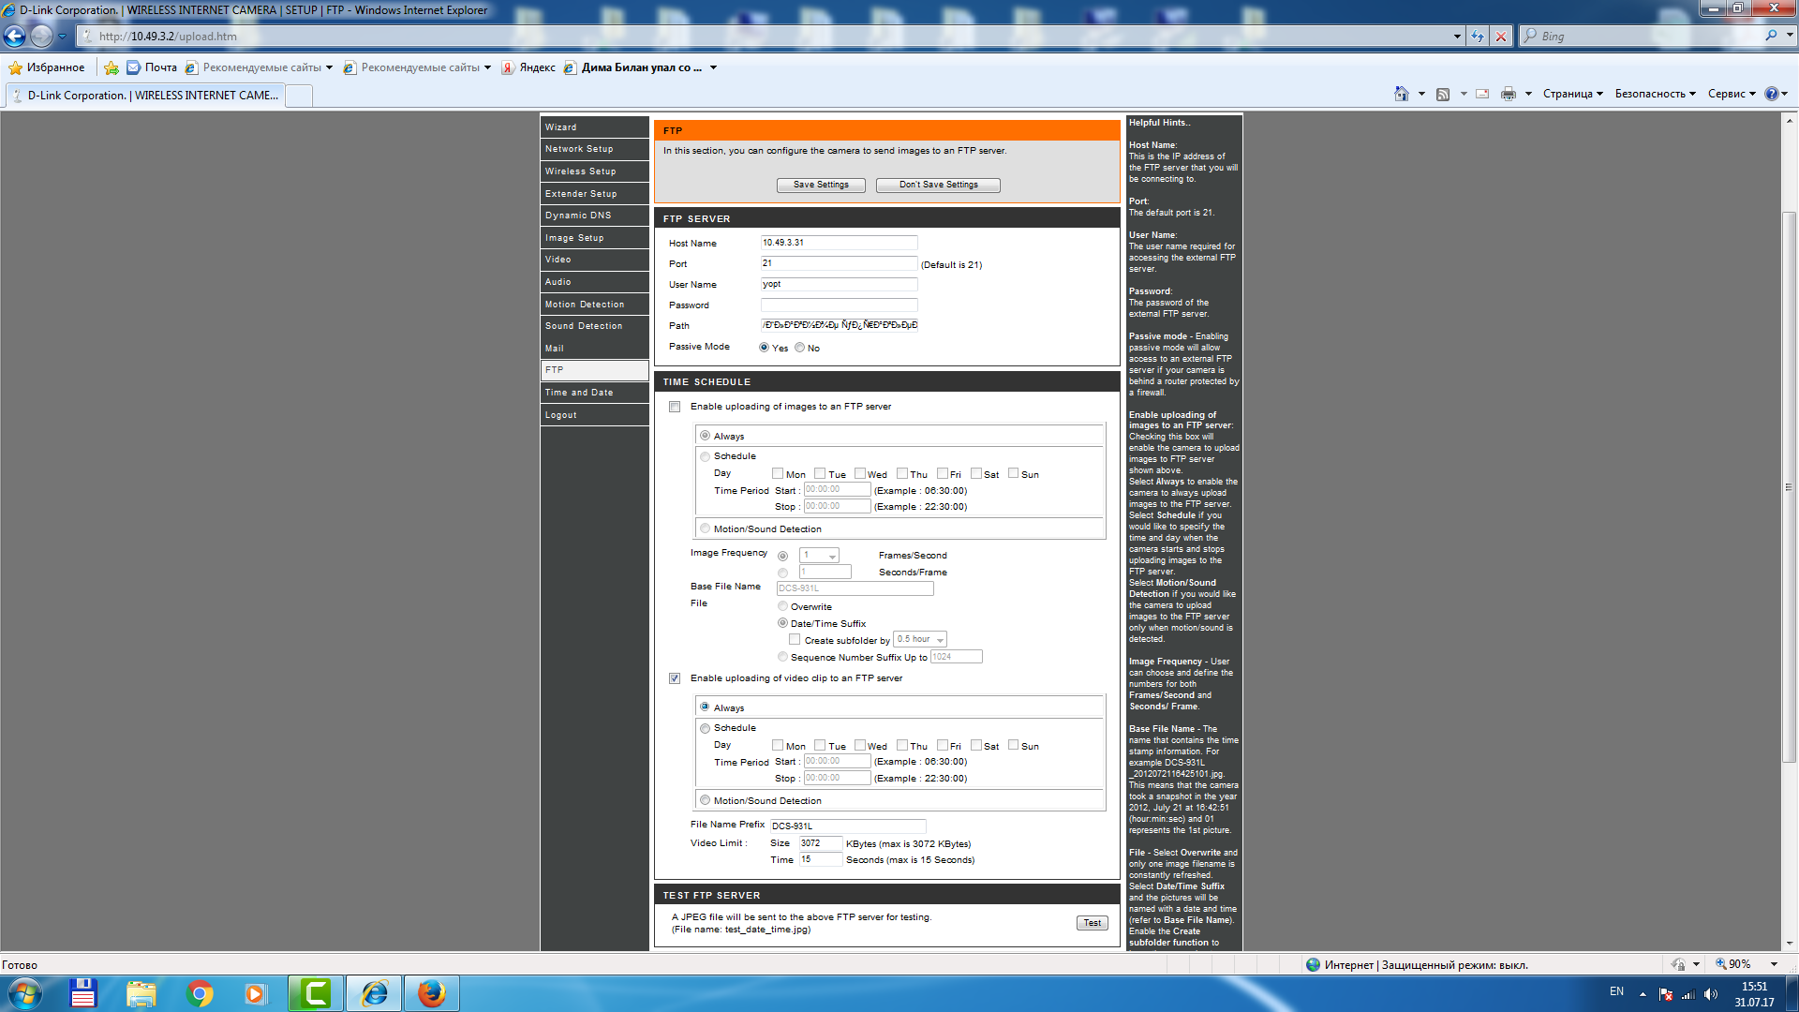Open the page zoom level dropdown
The image size is (1799, 1012).
(1774, 964)
